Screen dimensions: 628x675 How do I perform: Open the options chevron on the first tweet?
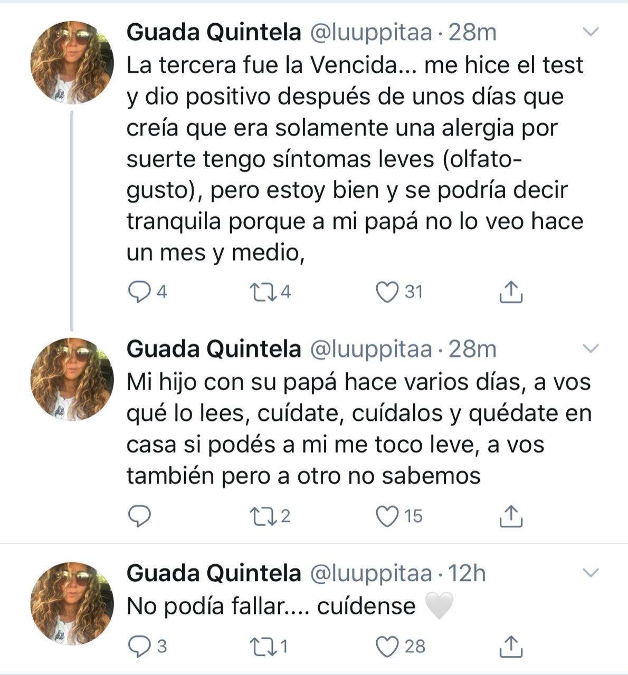point(591,32)
